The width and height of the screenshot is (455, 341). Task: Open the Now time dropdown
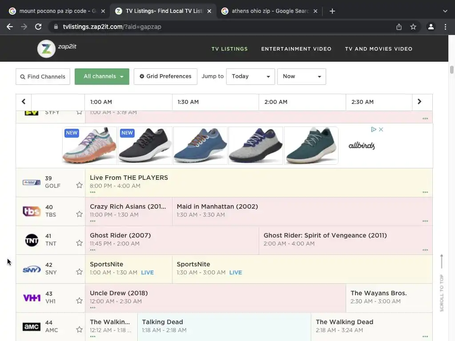(x=301, y=76)
